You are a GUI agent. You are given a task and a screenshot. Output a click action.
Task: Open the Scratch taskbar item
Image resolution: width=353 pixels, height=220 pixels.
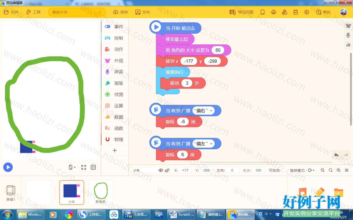[x=182, y=215]
